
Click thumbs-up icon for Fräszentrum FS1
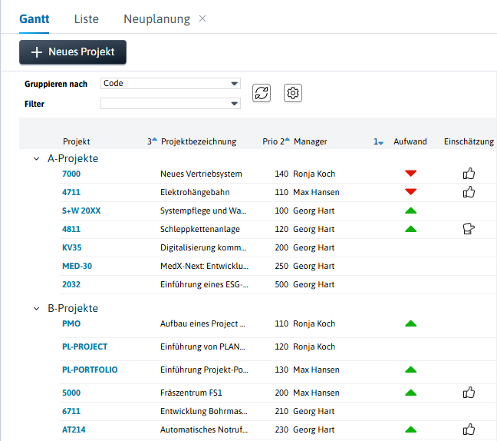(x=469, y=393)
